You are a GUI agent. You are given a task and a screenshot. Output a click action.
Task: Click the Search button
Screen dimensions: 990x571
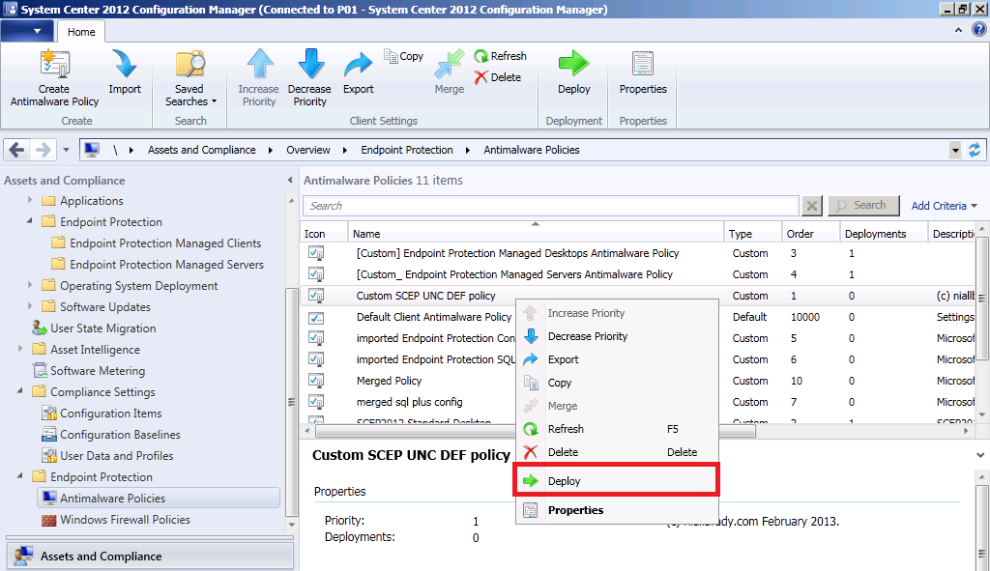[x=863, y=205]
